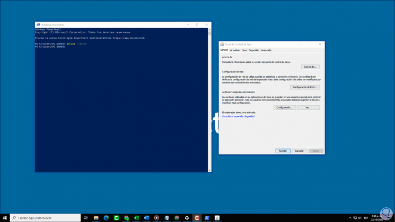Switch to PowerShell via its taskbar icon

pos(207,218)
